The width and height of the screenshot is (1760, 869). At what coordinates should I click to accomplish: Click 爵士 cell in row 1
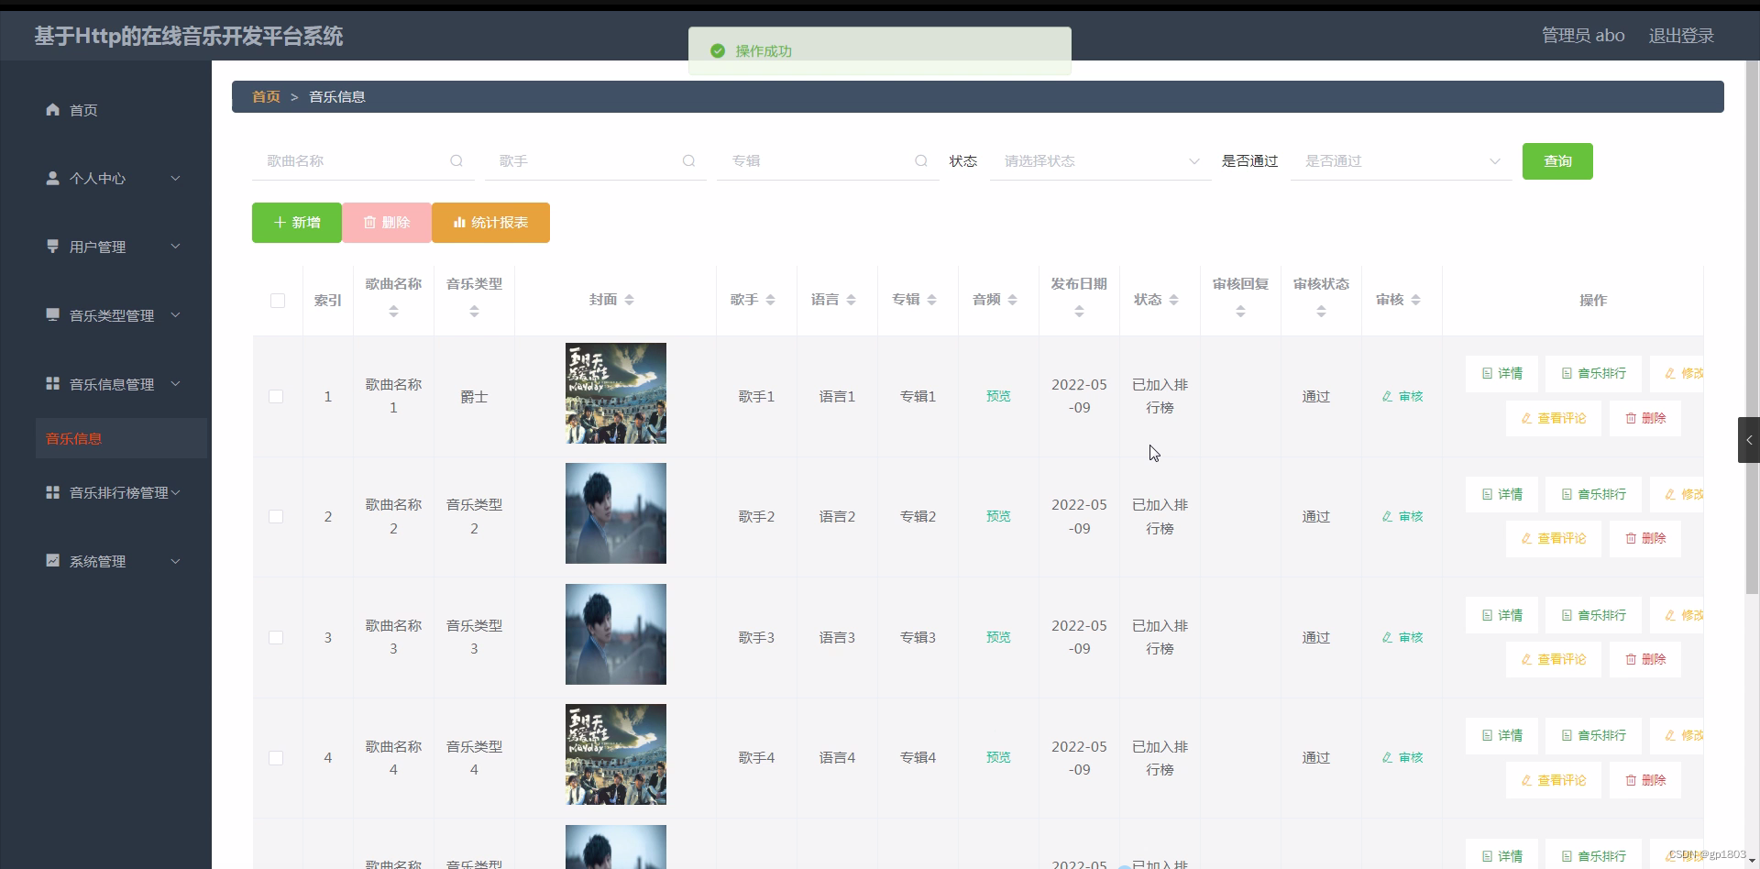[x=474, y=397]
